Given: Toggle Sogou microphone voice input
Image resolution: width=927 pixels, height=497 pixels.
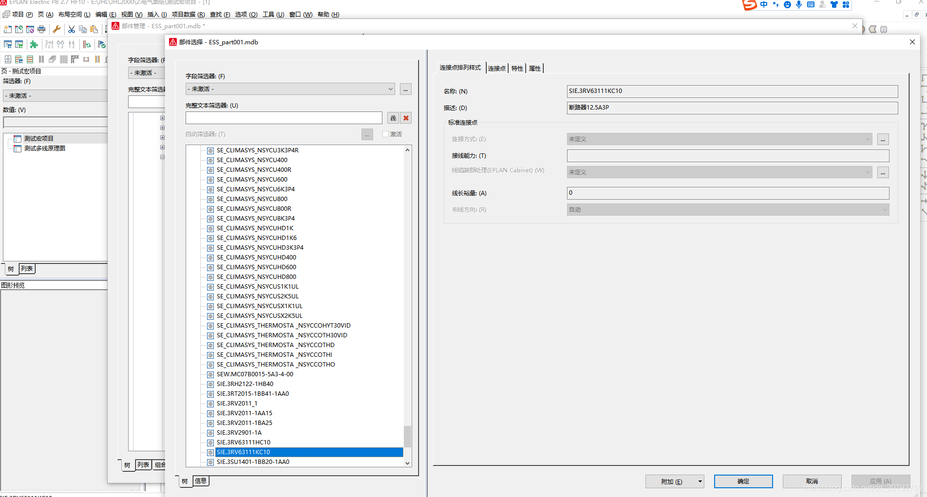Looking at the screenshot, I should tap(799, 4).
